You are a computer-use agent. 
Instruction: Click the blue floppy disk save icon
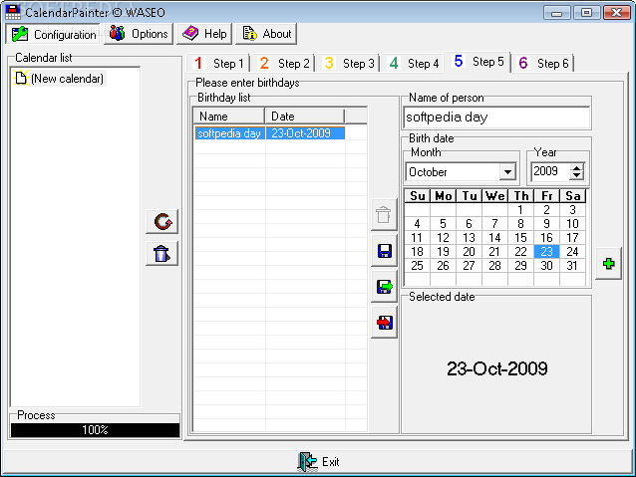point(384,251)
